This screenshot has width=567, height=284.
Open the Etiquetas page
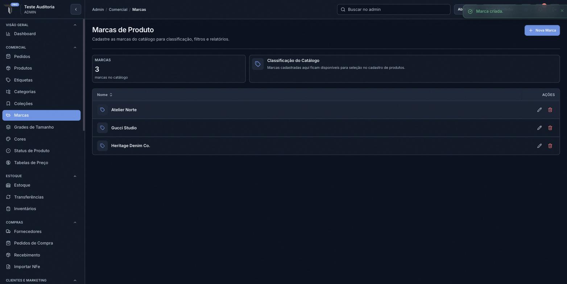coord(41,80)
